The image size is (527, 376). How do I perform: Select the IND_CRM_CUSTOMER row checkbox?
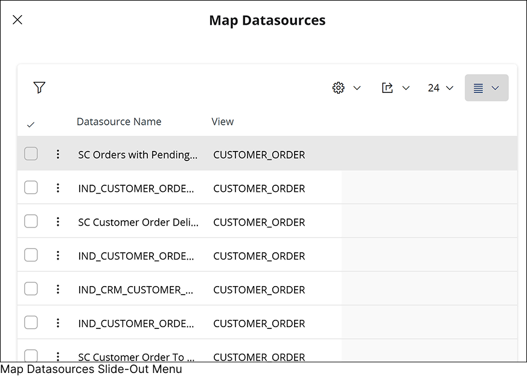point(31,290)
